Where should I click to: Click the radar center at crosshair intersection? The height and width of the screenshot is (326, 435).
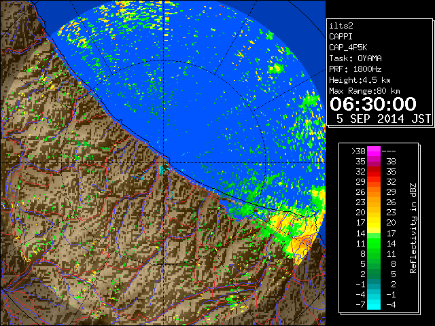164,163
